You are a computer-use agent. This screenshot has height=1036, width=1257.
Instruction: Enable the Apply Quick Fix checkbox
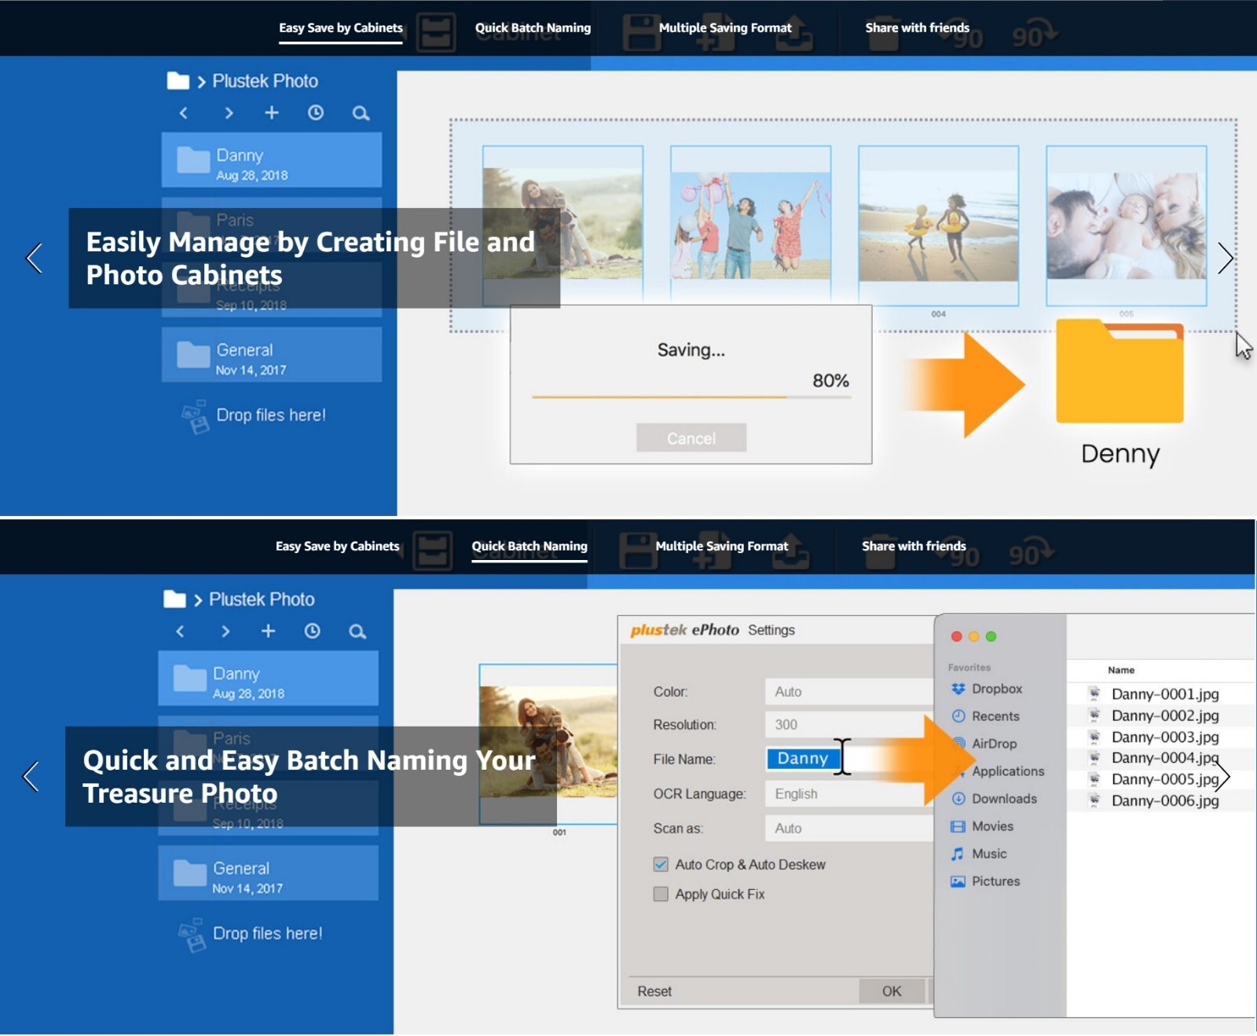(x=661, y=894)
